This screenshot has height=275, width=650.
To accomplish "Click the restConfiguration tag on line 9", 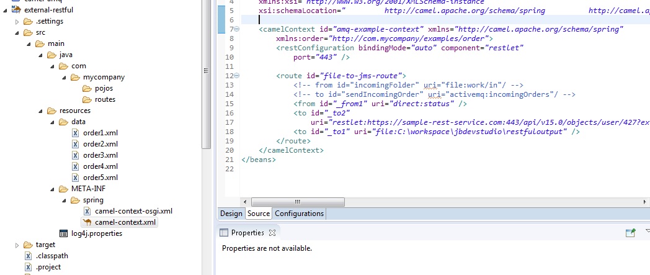I will pos(315,48).
